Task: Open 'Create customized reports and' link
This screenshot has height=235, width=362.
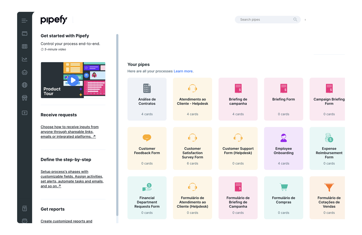Action: point(66,221)
